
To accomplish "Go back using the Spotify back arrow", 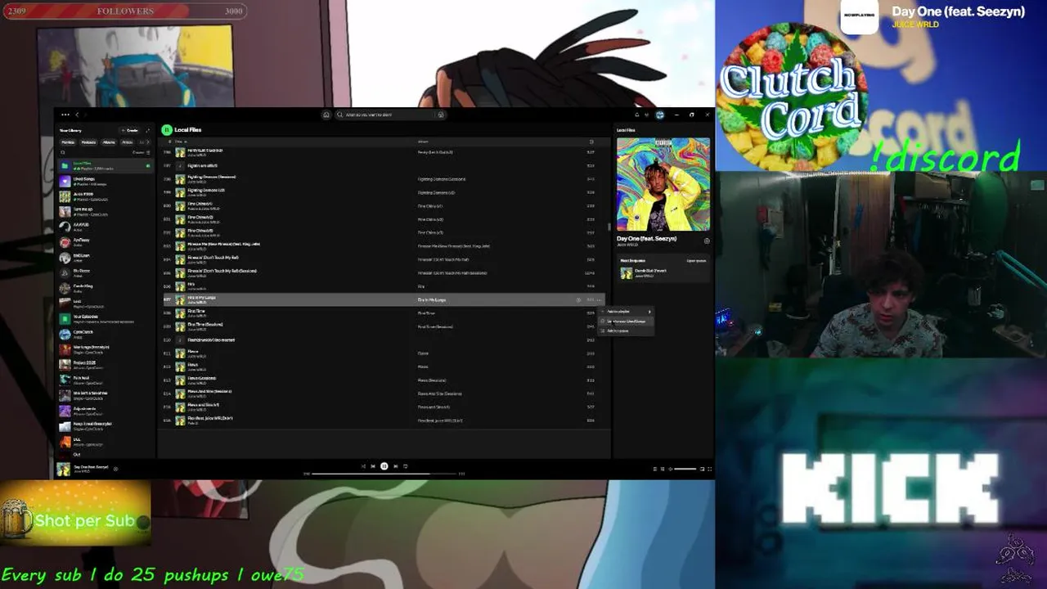I will (77, 115).
